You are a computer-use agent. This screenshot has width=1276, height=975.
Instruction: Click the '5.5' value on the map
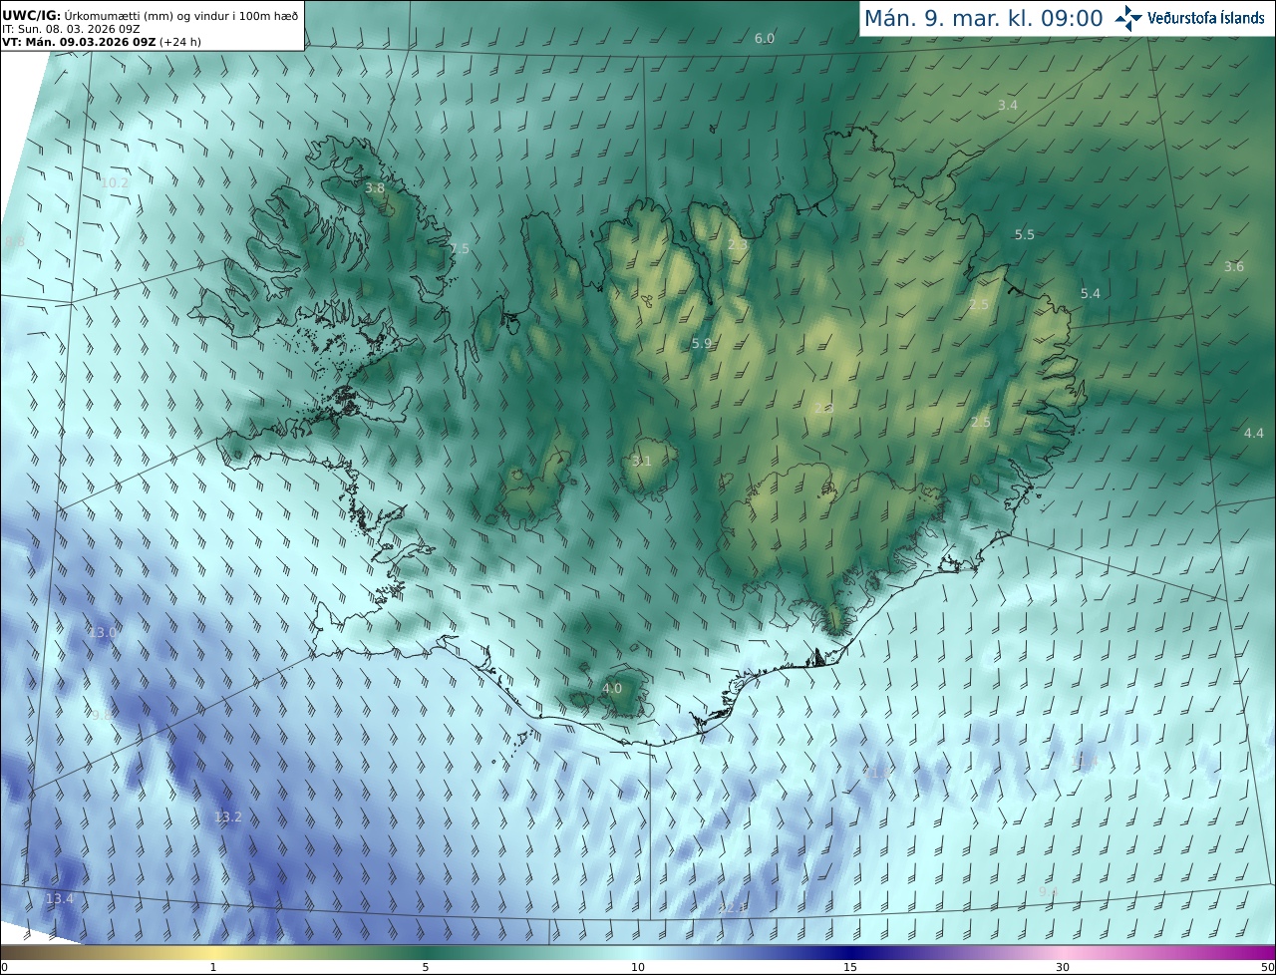[1025, 234]
